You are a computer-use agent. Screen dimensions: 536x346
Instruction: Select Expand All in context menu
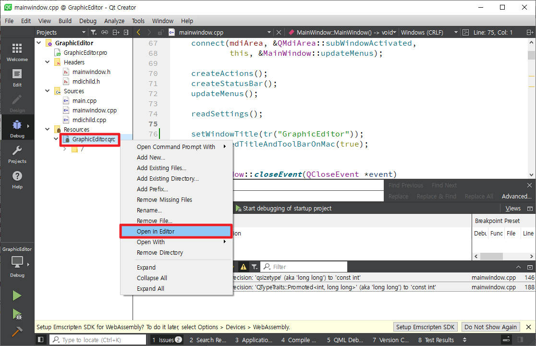coord(176,288)
